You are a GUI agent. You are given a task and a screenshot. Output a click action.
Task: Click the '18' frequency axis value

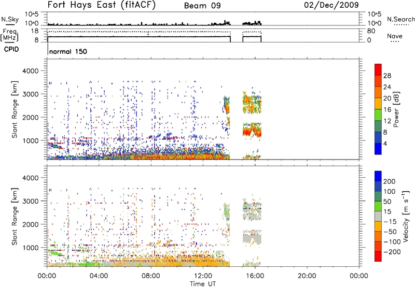pos(35,31)
